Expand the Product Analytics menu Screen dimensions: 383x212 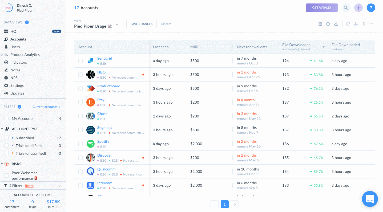point(2,55)
